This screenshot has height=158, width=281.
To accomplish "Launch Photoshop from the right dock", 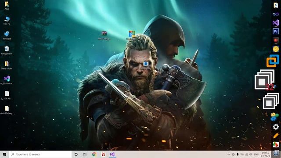I will (276, 31).
